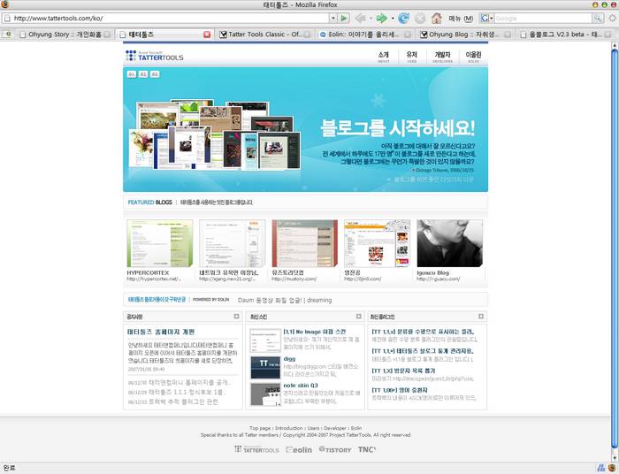The width and height of the screenshot is (619, 474).
Task: Select the second banner slide button
Action: [143, 74]
